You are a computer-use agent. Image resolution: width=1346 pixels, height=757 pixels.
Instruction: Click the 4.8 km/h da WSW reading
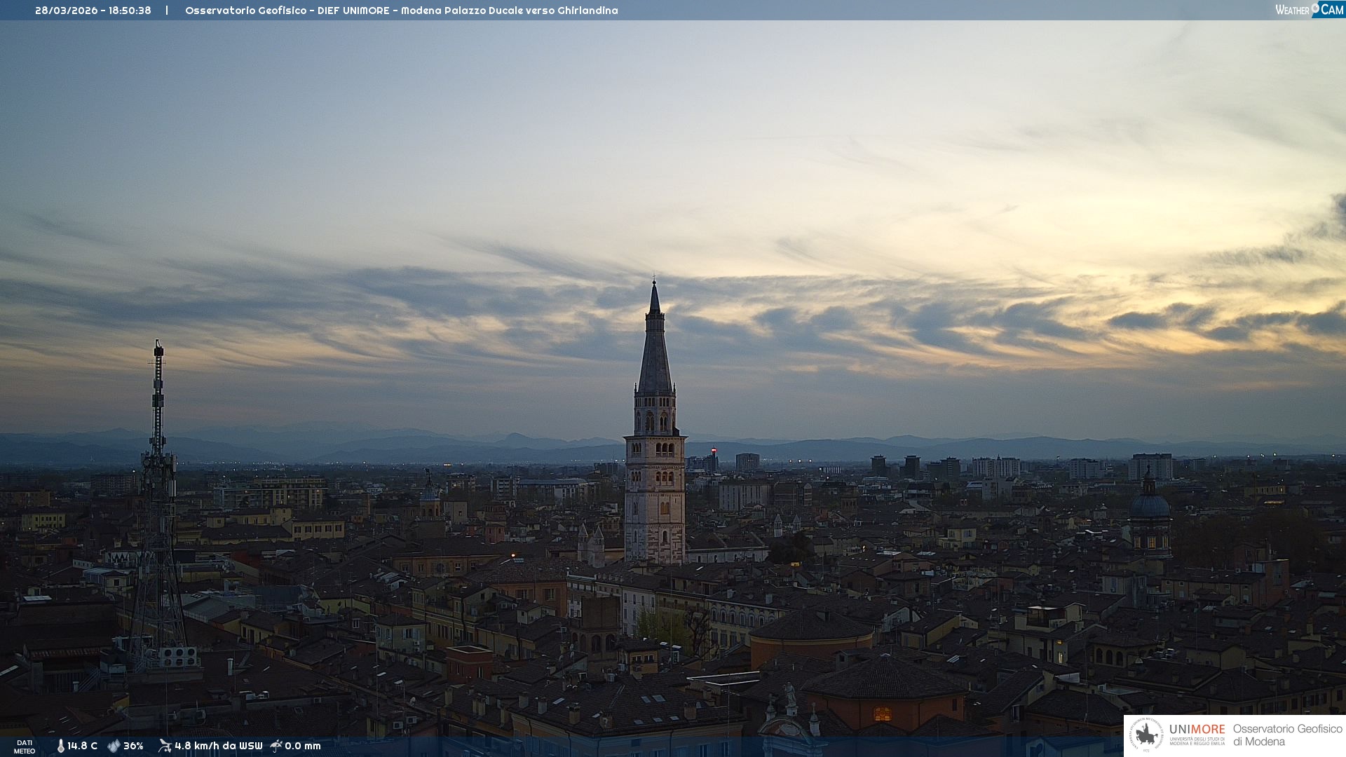(218, 746)
